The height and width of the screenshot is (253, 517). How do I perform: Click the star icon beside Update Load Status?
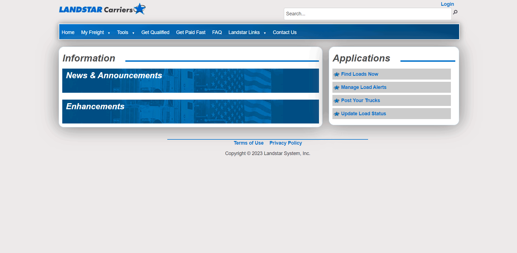(337, 114)
